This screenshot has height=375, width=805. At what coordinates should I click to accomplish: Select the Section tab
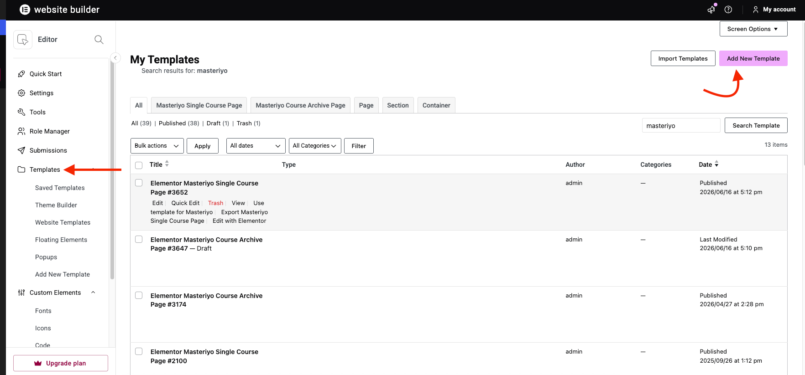397,105
